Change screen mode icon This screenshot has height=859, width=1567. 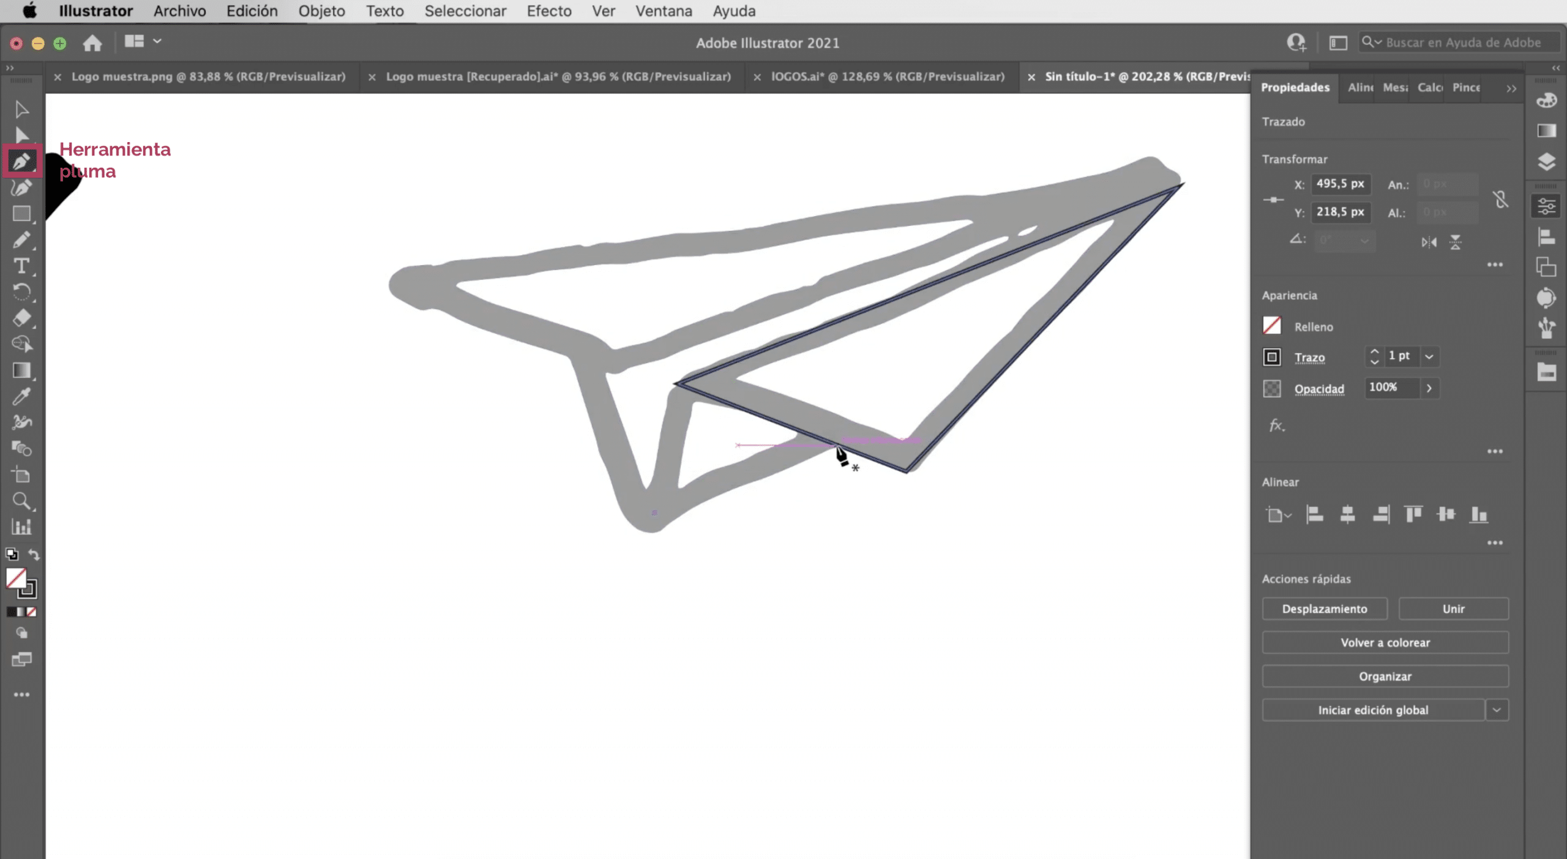click(21, 659)
